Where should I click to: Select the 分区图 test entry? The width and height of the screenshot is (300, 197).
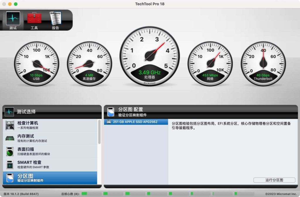[x=50, y=178]
